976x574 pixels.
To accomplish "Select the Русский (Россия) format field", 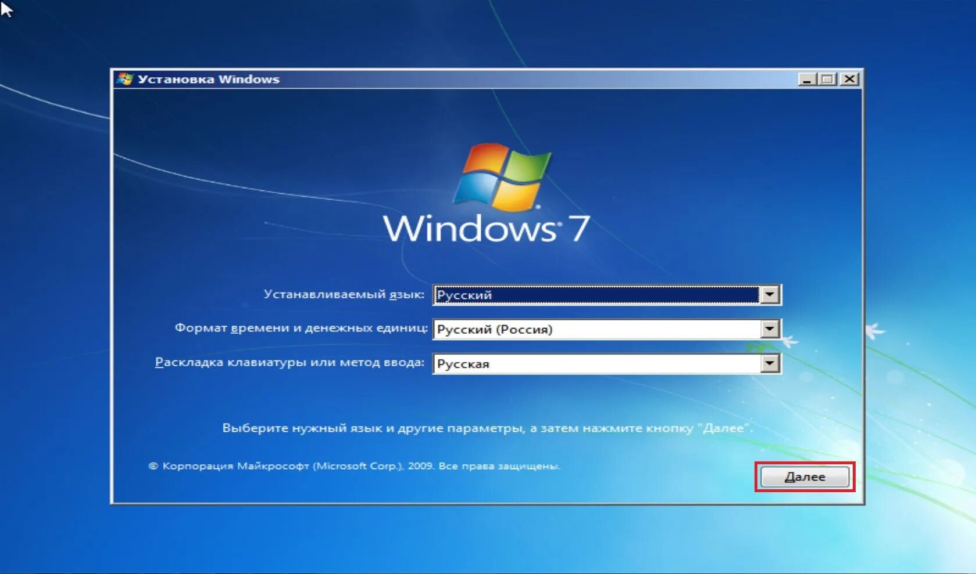I will (x=593, y=328).
